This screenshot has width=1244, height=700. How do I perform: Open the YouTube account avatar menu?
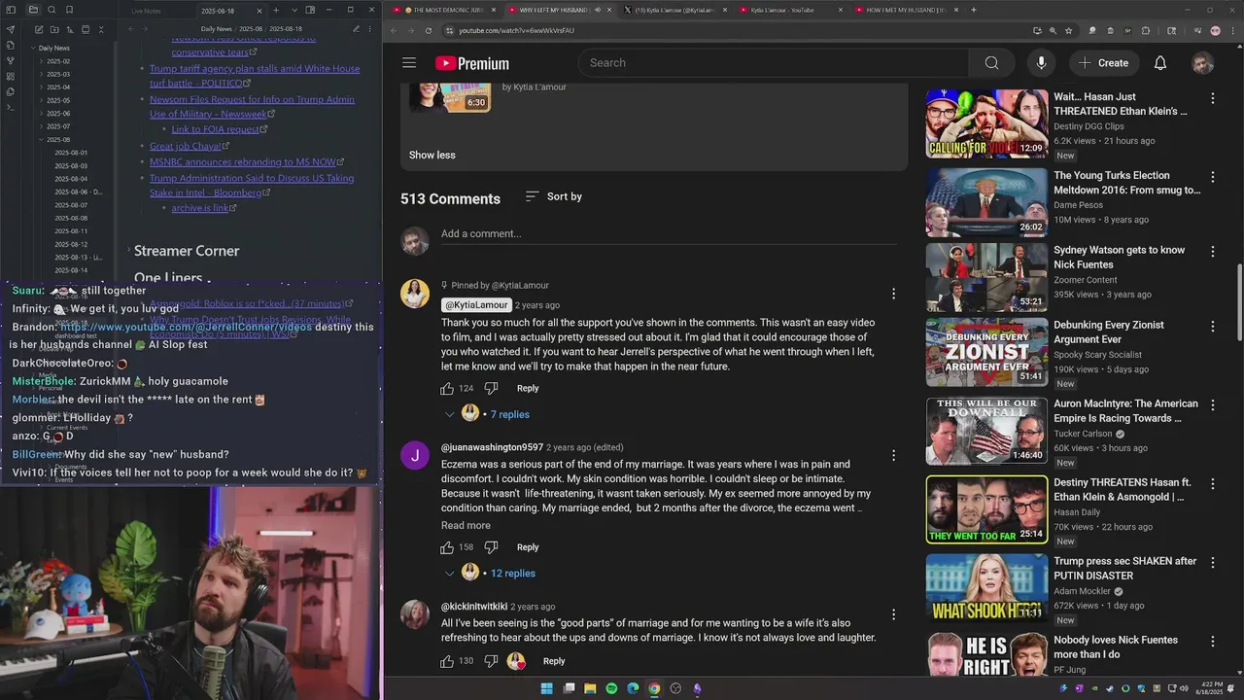pos(1202,63)
